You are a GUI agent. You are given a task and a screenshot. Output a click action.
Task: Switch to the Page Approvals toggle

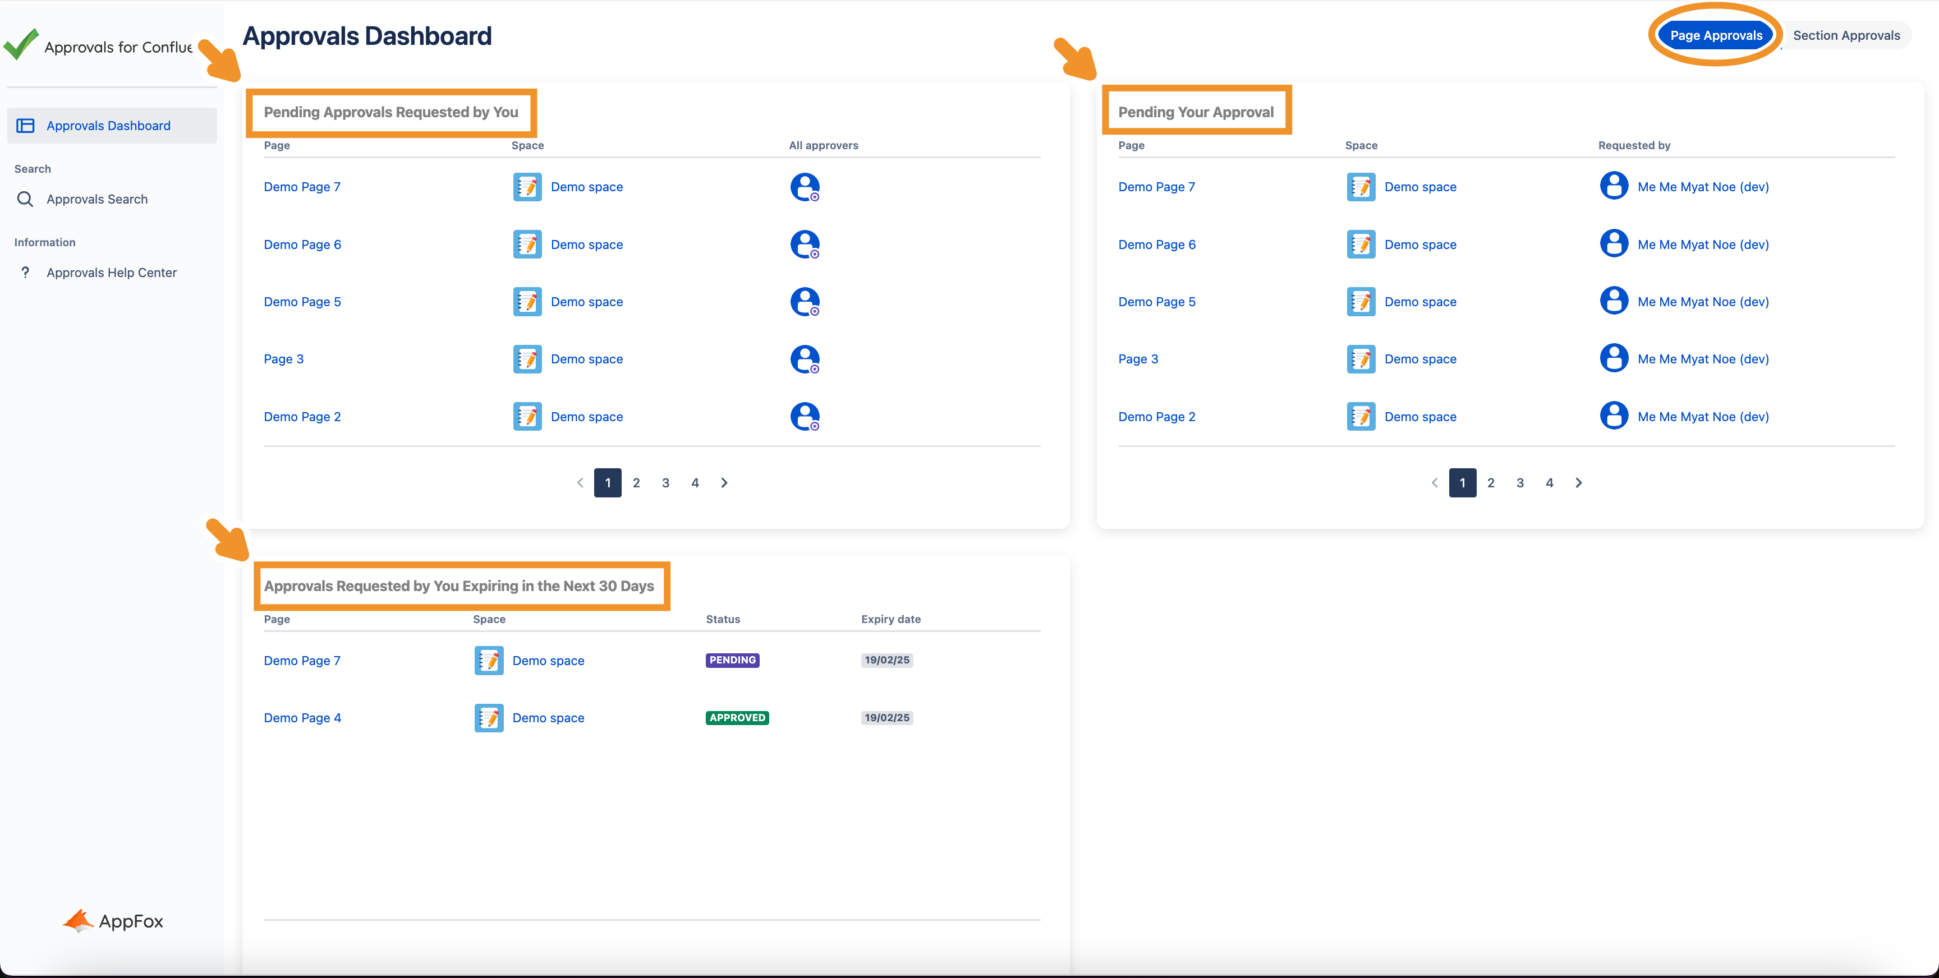click(1716, 35)
